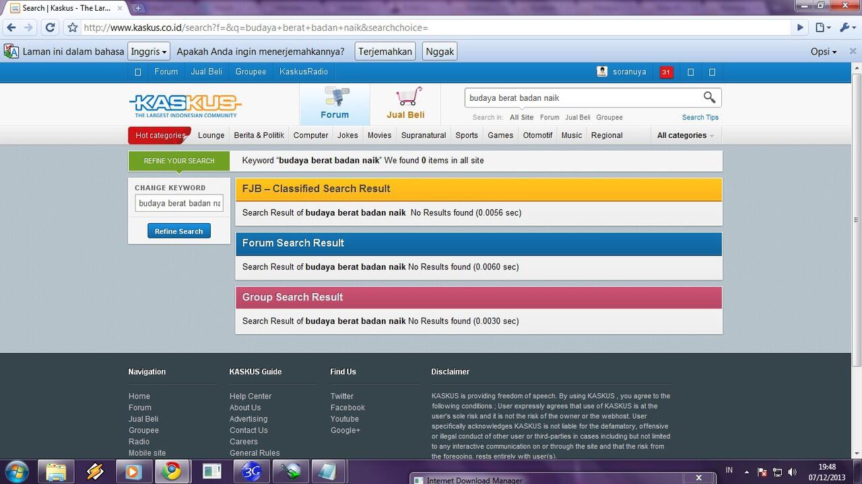
Task: Open the Windows Start menu orb
Action: click(16, 471)
